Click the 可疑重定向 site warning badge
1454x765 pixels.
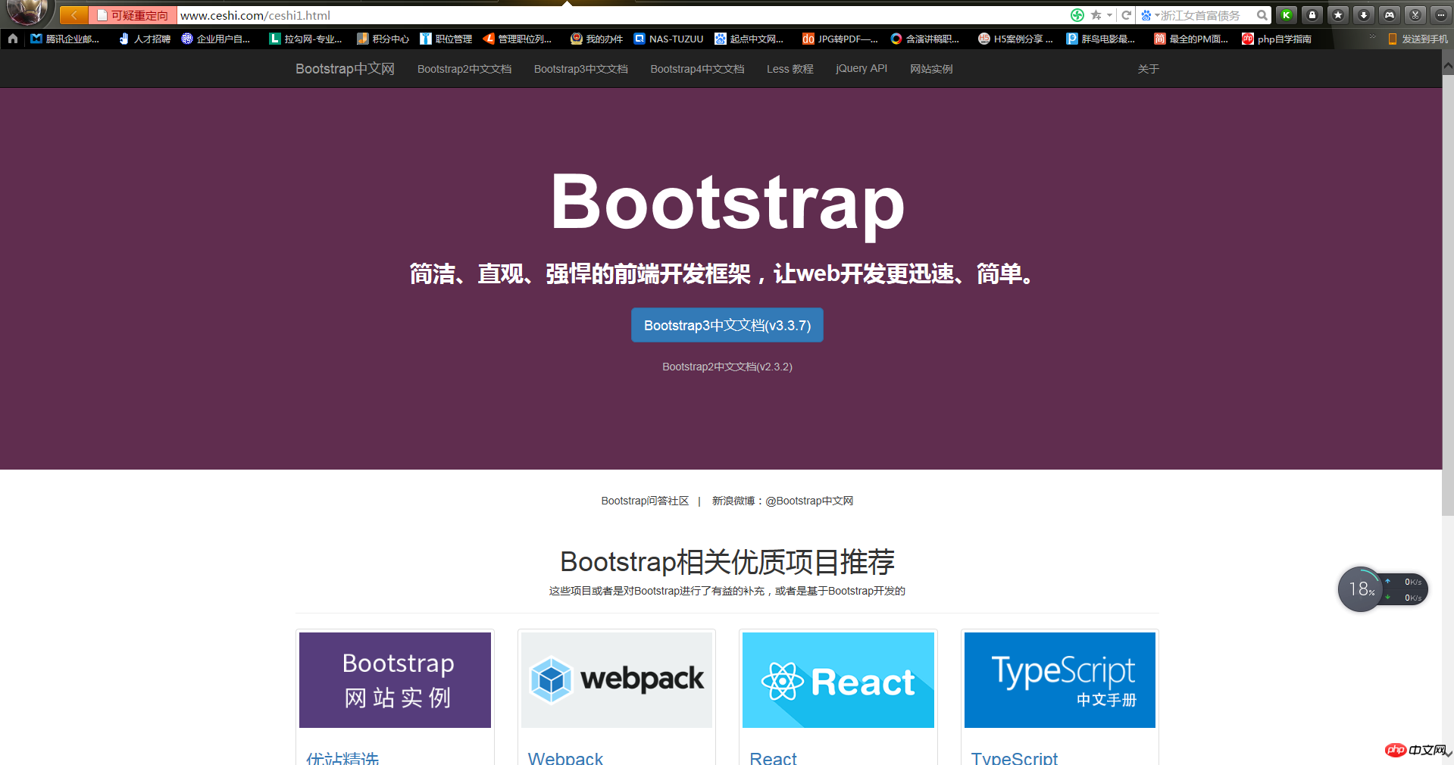[x=133, y=15]
